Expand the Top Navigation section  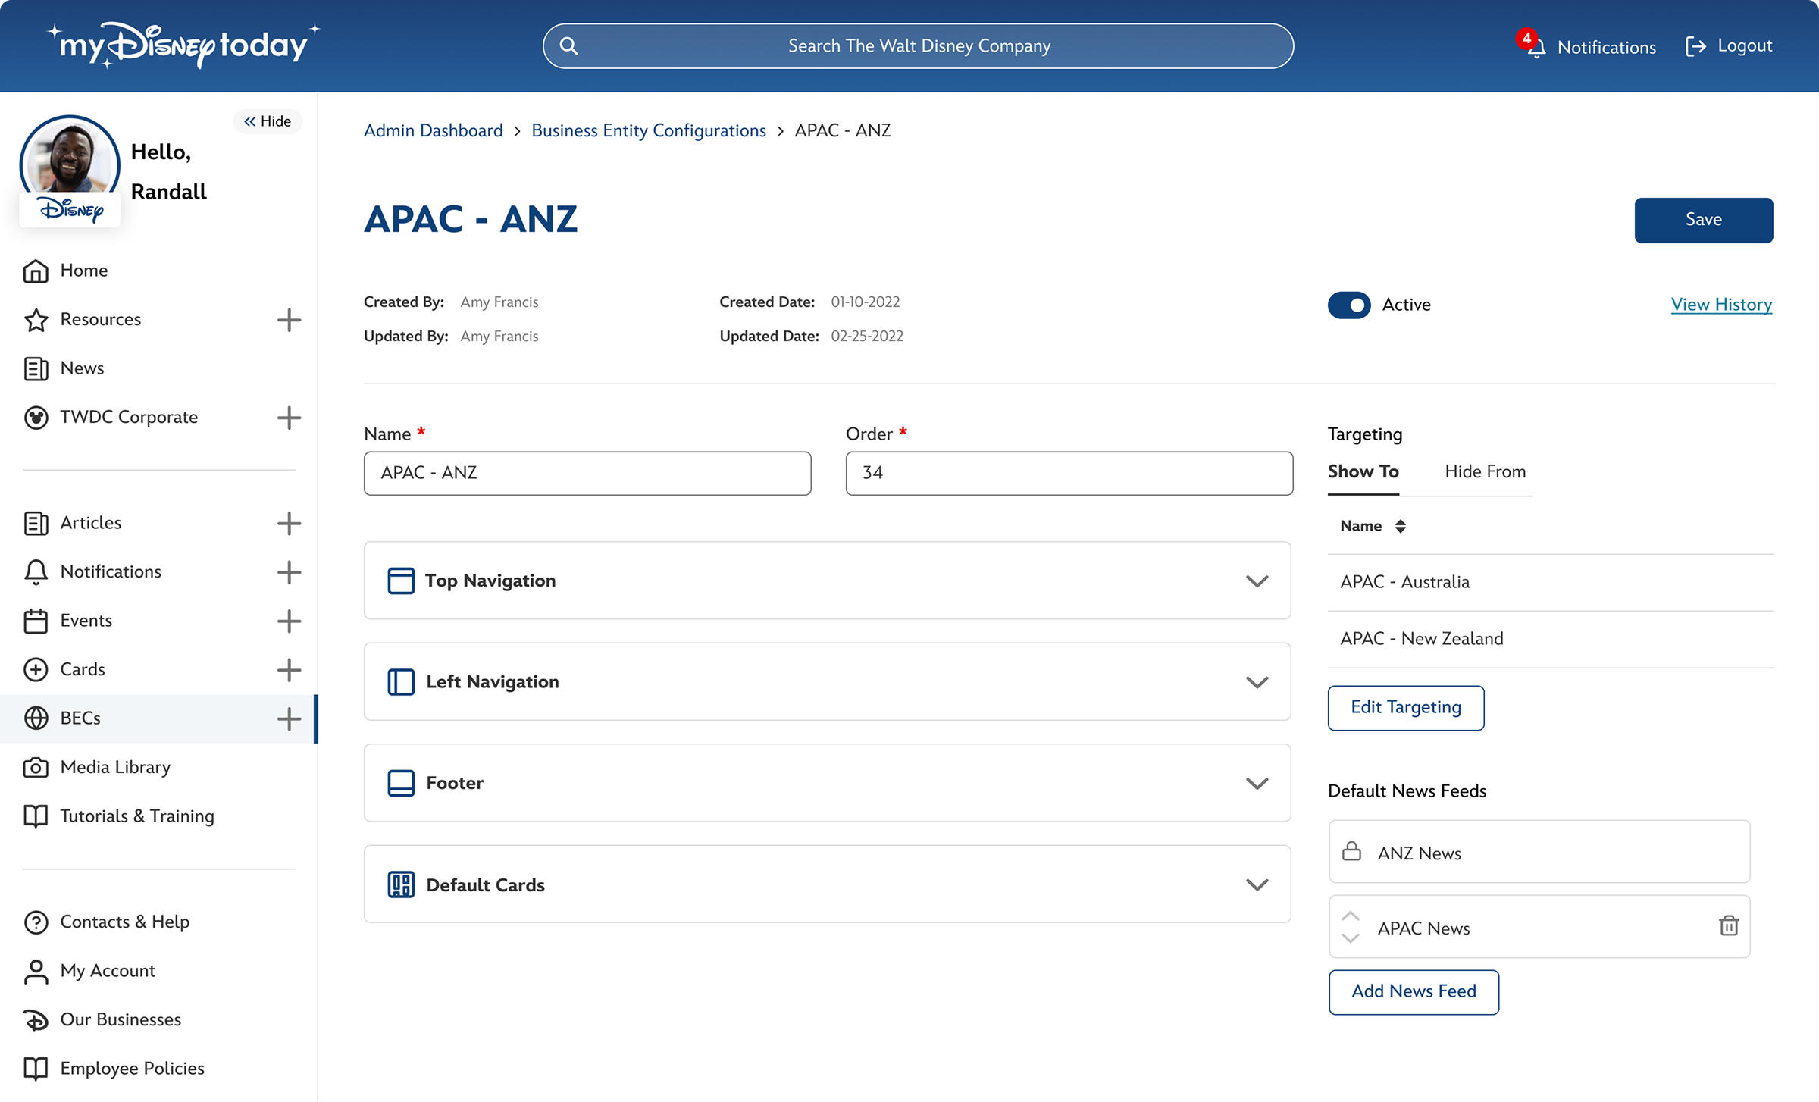tap(1257, 581)
